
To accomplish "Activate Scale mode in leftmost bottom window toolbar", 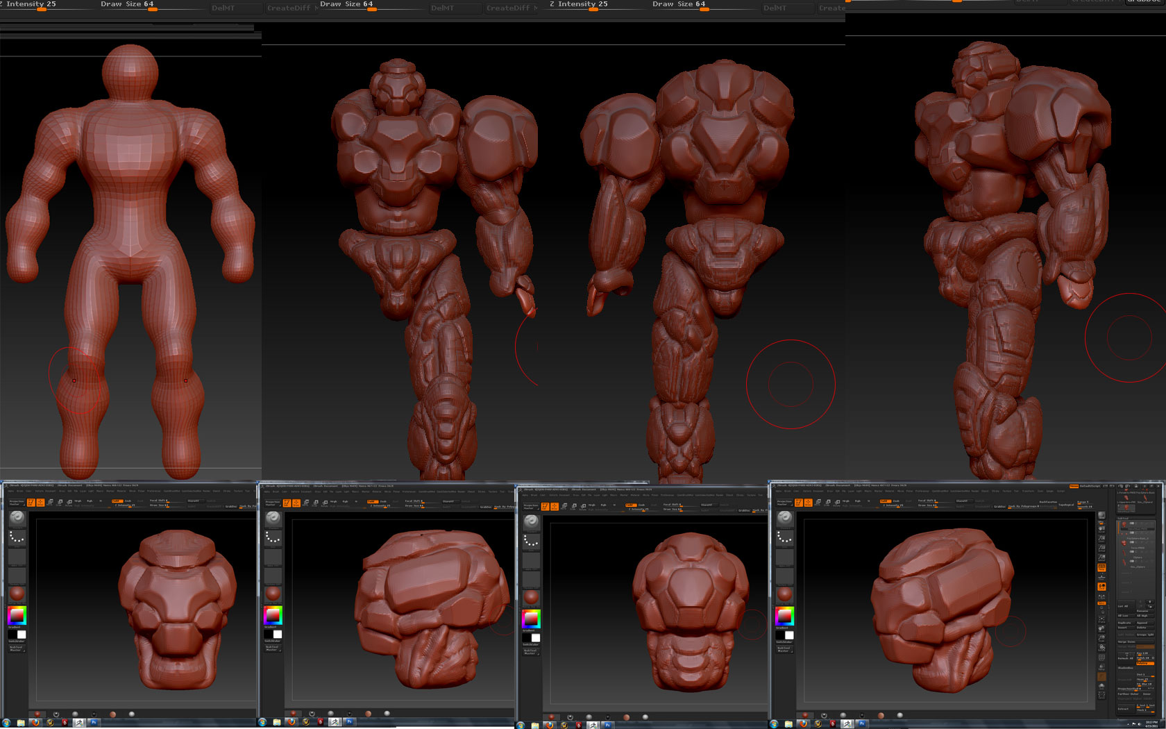I will tap(59, 503).
